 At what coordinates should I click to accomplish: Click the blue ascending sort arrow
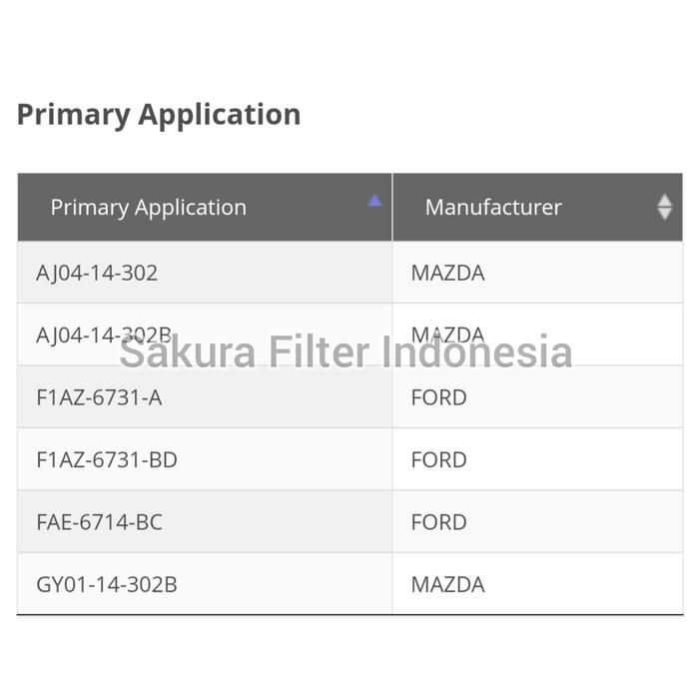click(x=374, y=201)
